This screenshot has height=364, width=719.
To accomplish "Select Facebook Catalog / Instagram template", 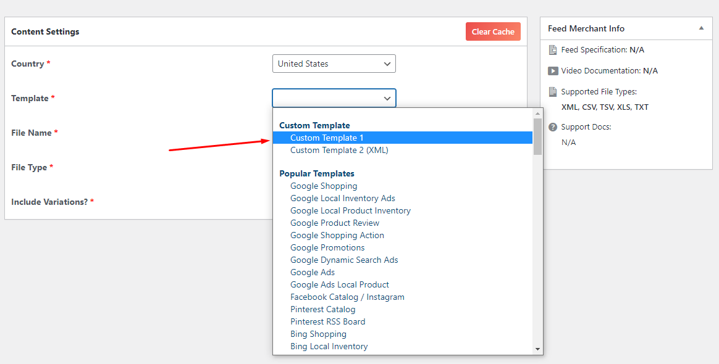I will coord(403,297).
